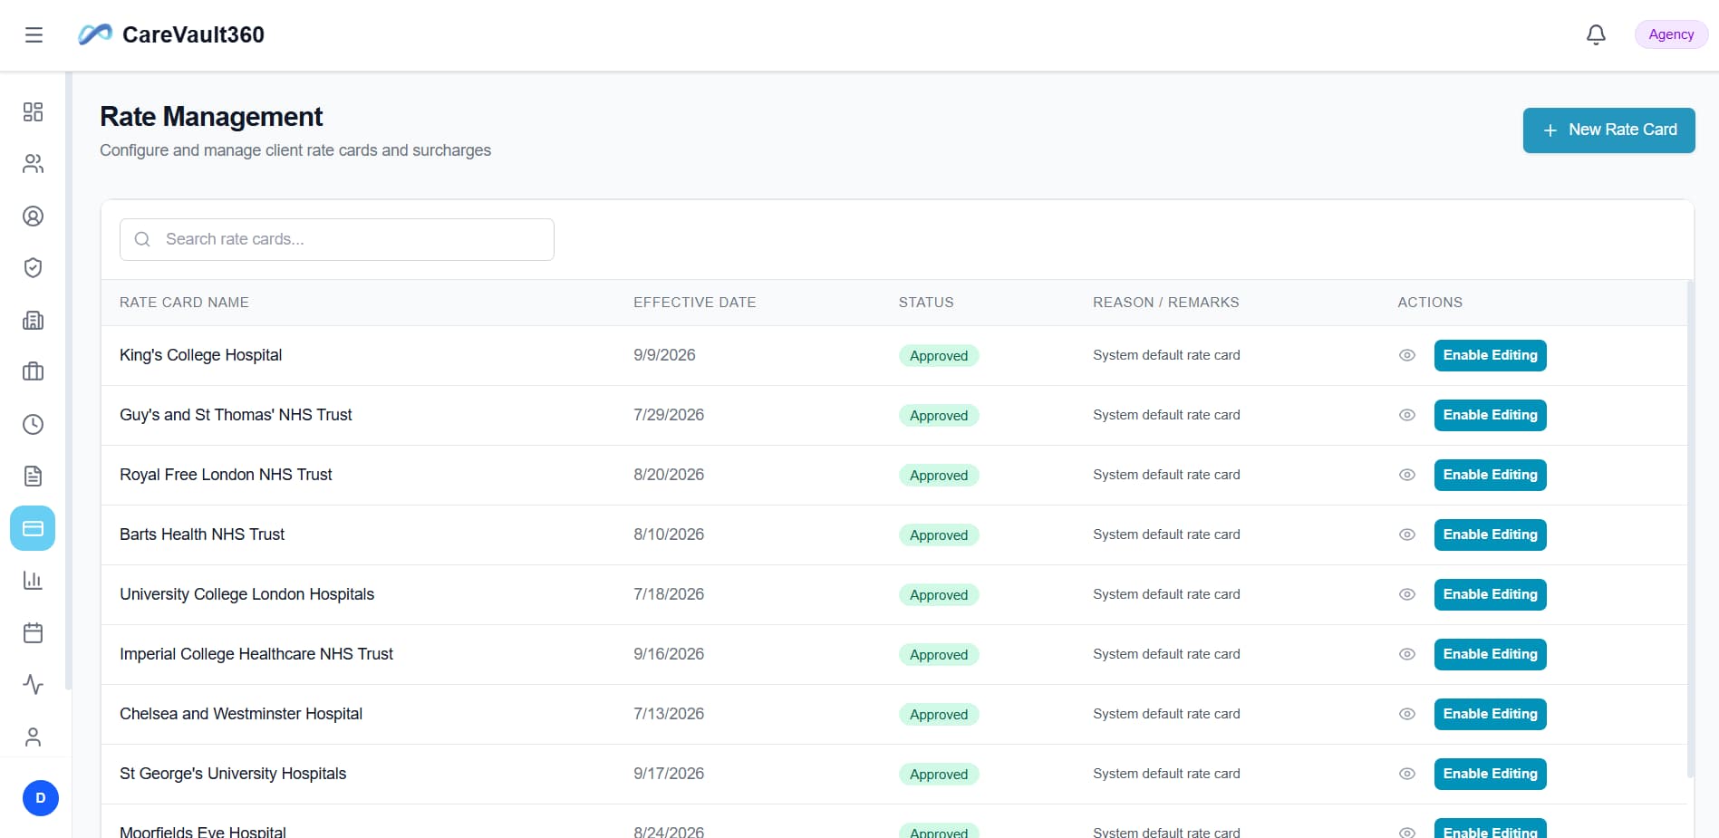Open the calendar sidebar icon
Screen dimensions: 1719x838
33,632
